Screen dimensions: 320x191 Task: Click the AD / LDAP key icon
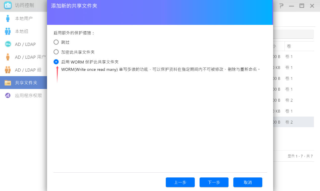tap(8, 44)
